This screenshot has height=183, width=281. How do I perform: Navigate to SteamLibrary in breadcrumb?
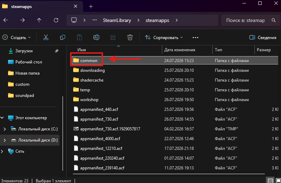117,20
